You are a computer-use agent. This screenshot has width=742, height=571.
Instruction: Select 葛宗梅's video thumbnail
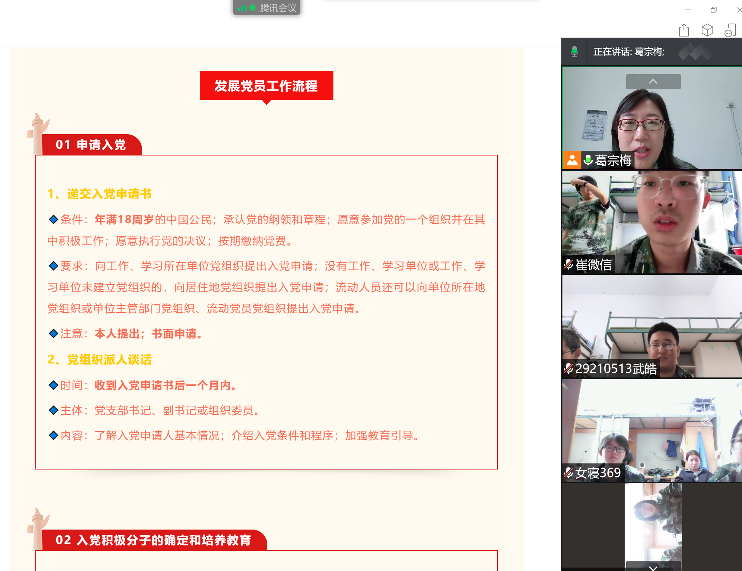[652, 122]
